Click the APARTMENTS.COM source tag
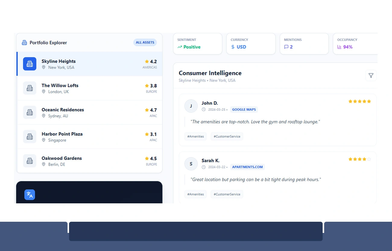The image size is (392, 251). [247, 167]
